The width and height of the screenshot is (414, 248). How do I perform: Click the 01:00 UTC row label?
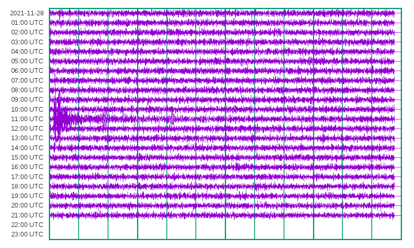[27, 23]
